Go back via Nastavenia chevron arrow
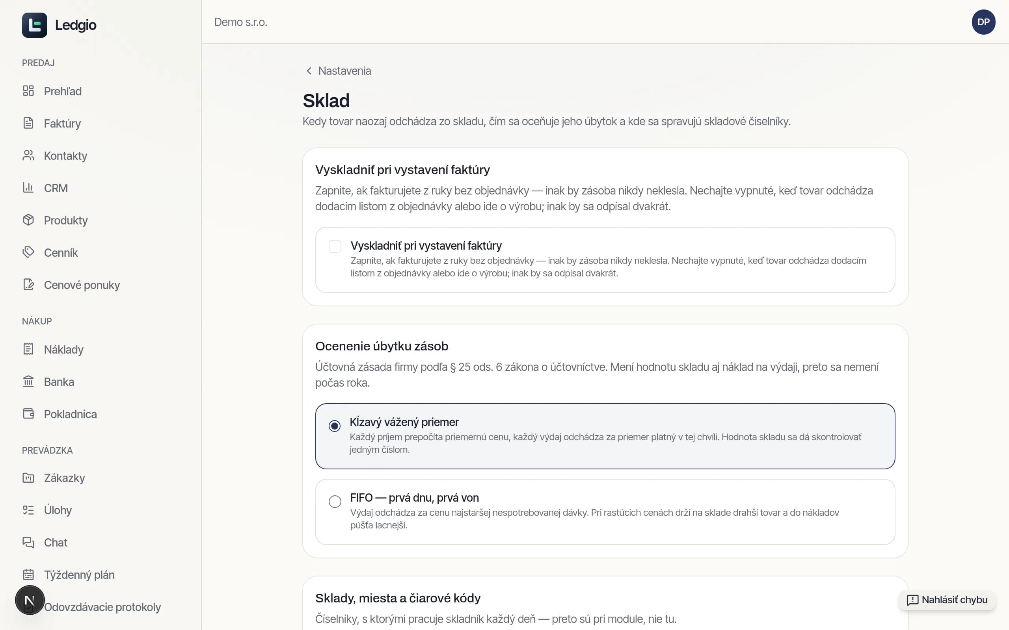Viewport: 1009px width, 630px height. (x=309, y=71)
